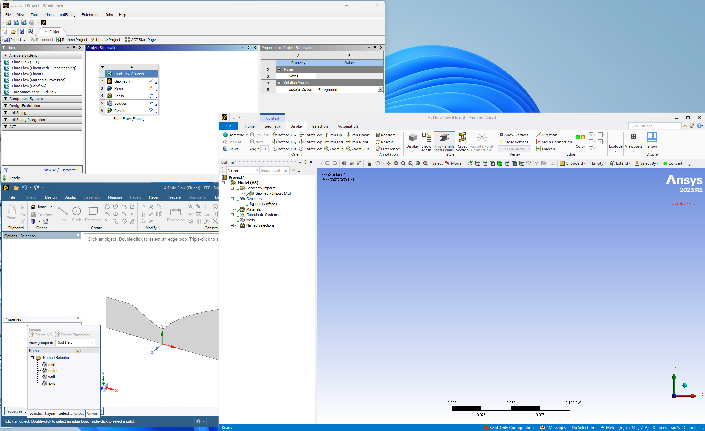This screenshot has height=431, width=705.
Task: Open the Update Option Foreground dropdown
Action: (380, 90)
